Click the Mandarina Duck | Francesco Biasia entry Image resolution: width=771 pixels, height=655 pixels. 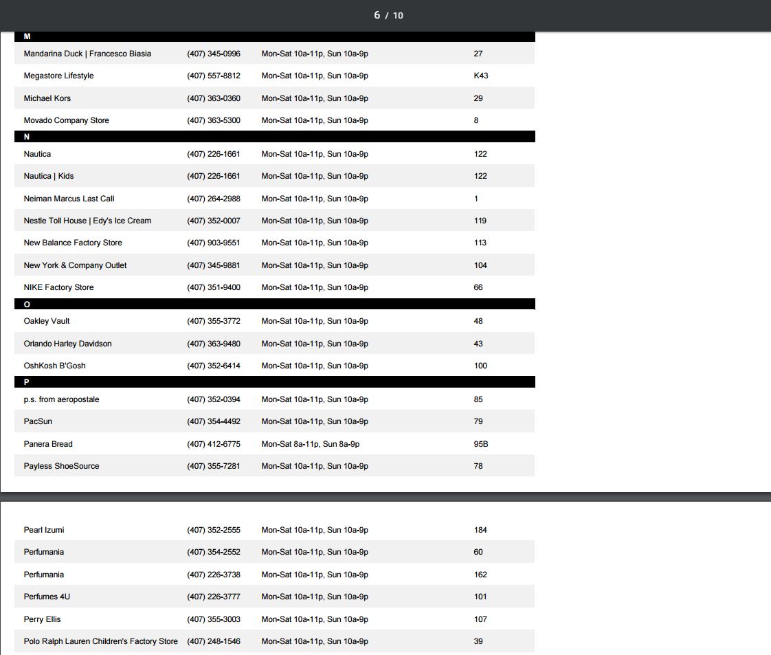87,54
